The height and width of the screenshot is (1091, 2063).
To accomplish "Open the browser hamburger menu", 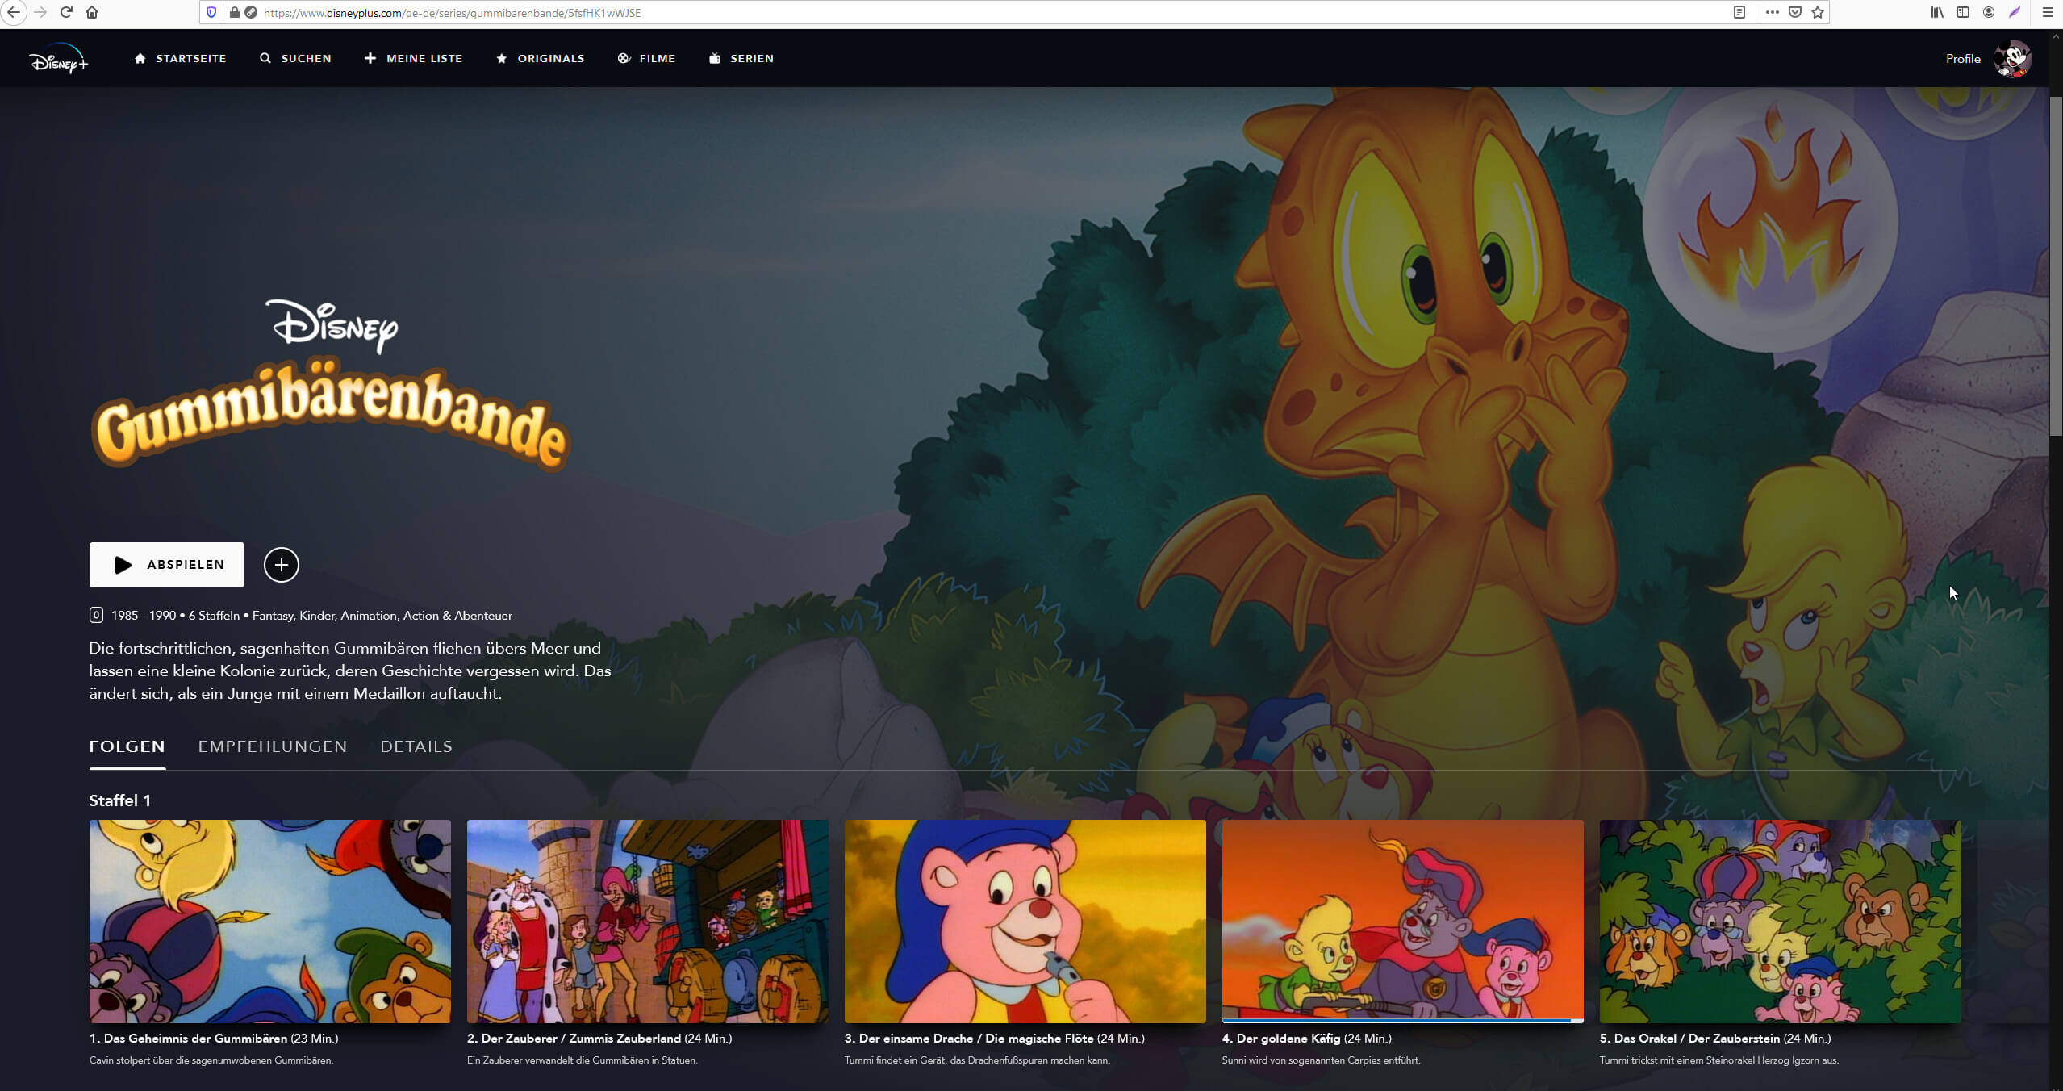I will click(x=2047, y=12).
